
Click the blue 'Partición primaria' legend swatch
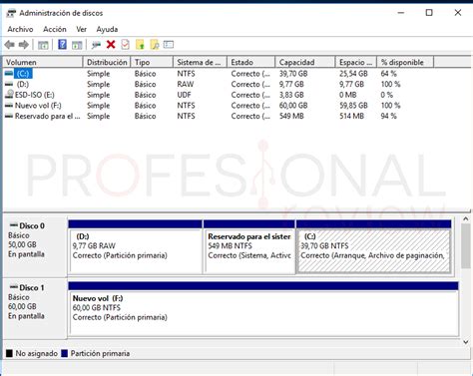[x=65, y=353]
